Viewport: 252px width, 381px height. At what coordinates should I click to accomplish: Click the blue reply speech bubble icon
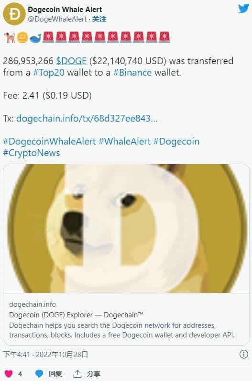click(39, 373)
